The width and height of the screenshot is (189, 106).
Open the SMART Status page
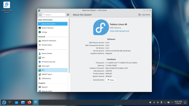click(53, 74)
